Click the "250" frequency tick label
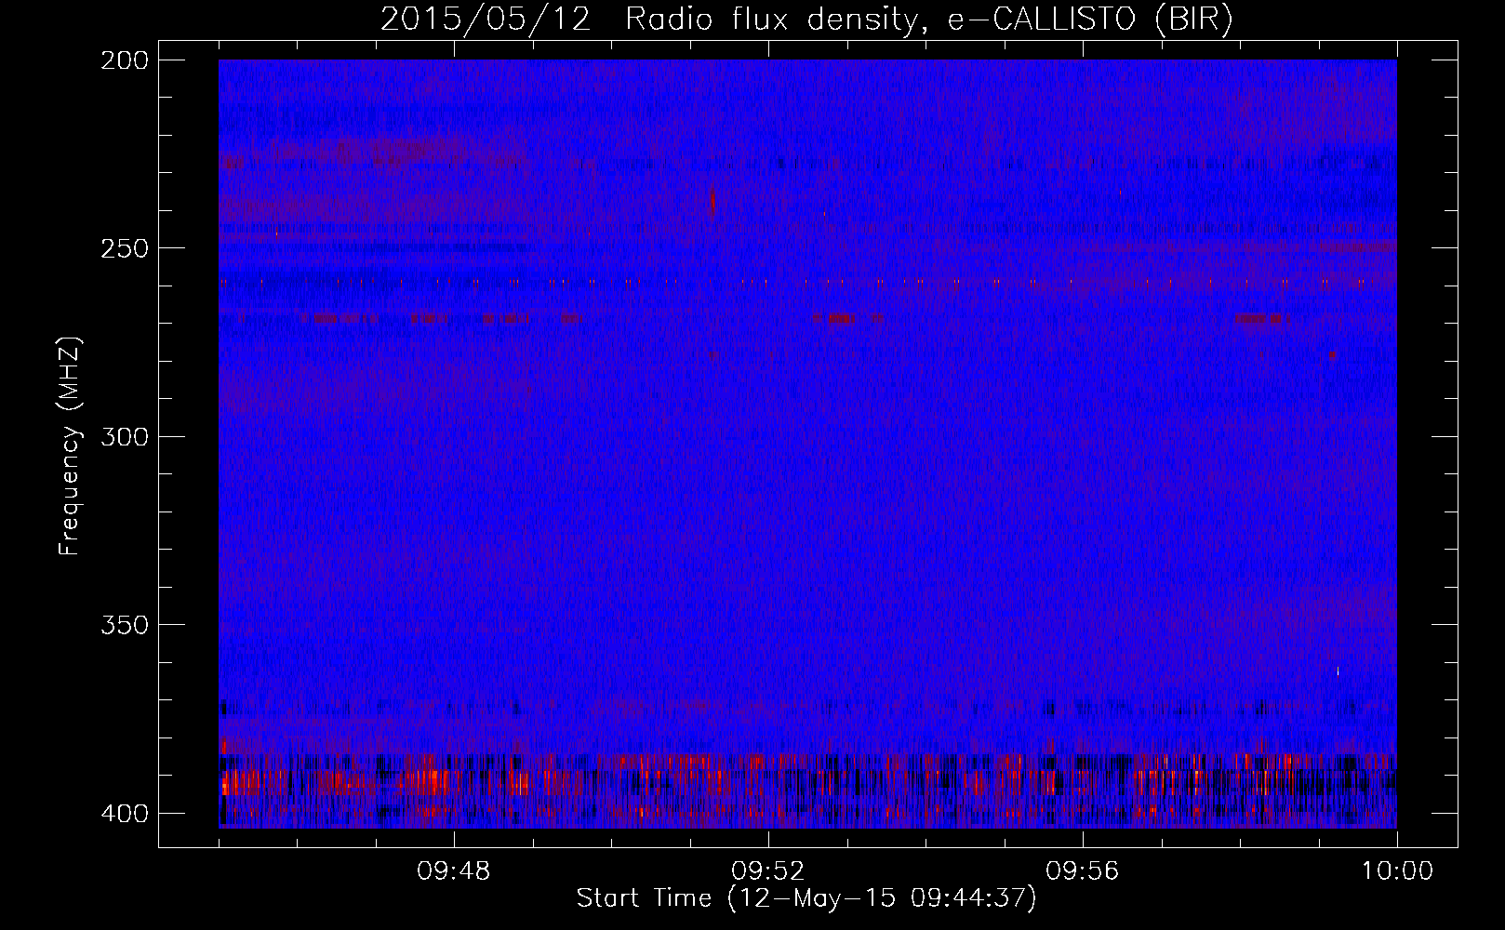The width and height of the screenshot is (1505, 930). 124,248
